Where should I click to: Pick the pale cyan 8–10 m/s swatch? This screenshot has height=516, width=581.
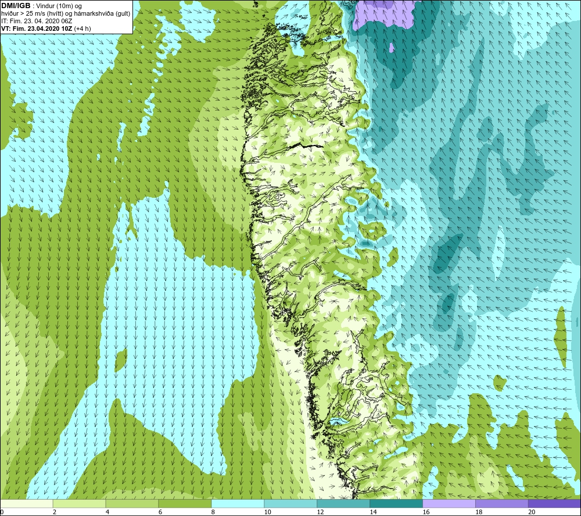pos(238,503)
